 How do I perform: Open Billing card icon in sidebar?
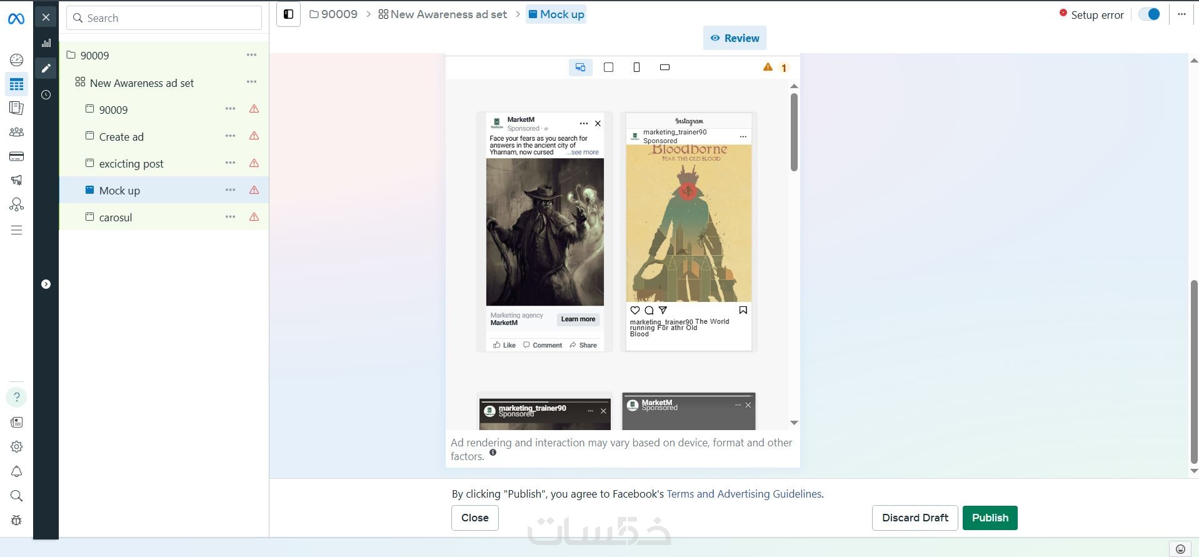point(16,156)
